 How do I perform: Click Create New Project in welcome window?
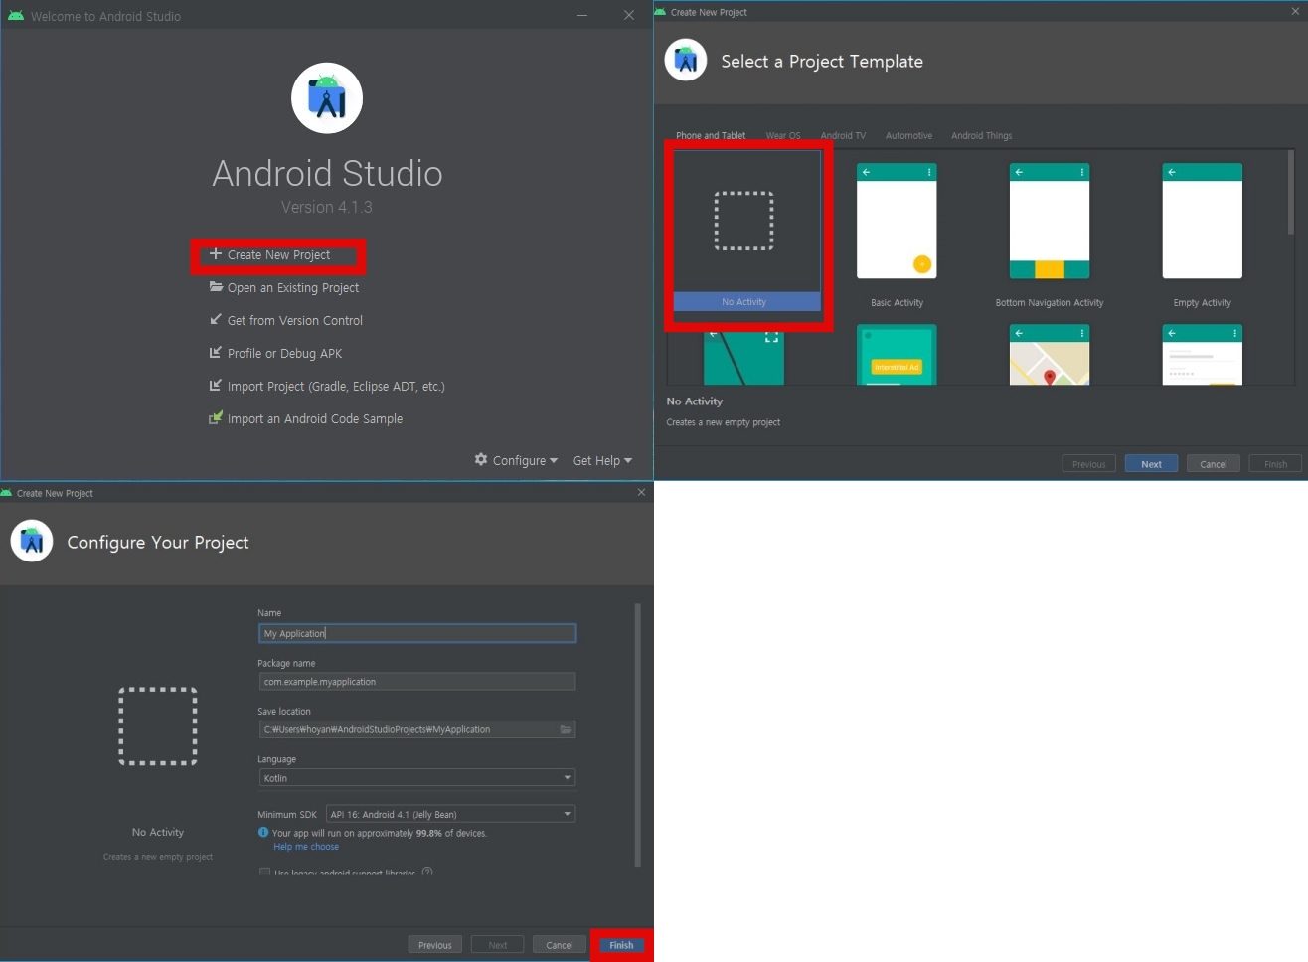tap(278, 255)
